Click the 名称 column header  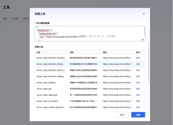(38, 52)
